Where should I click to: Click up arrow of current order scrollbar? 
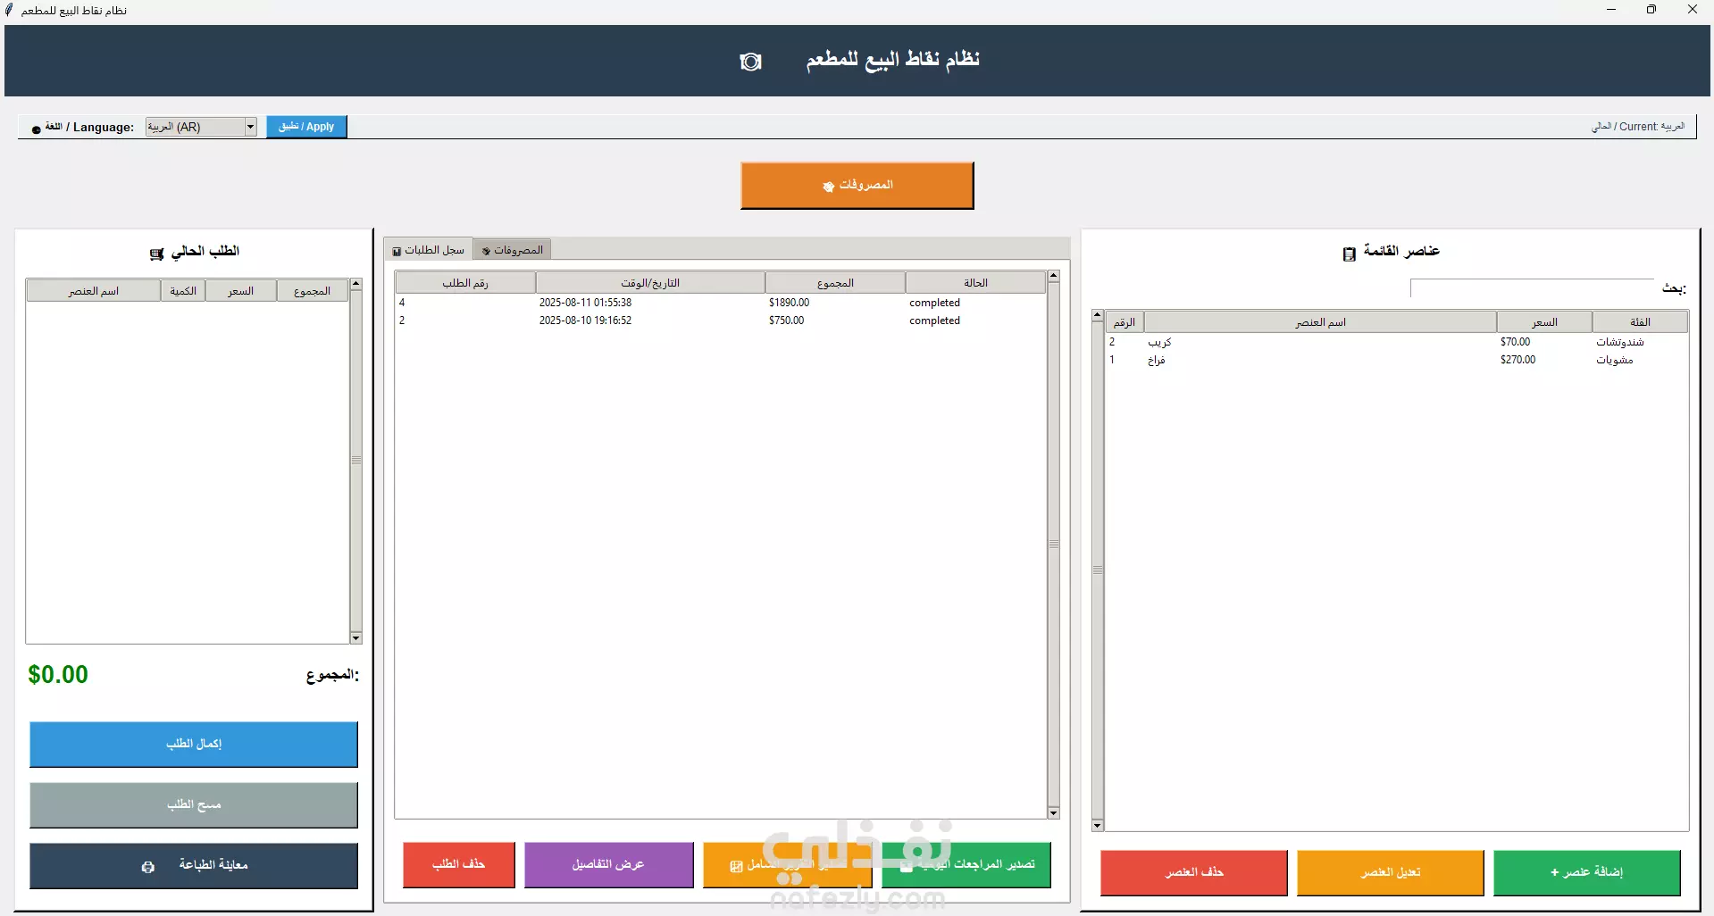pyautogui.click(x=356, y=284)
